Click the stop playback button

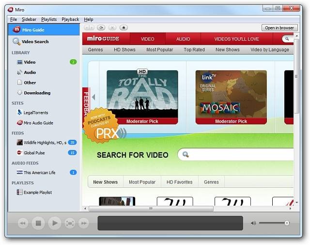point(38,223)
